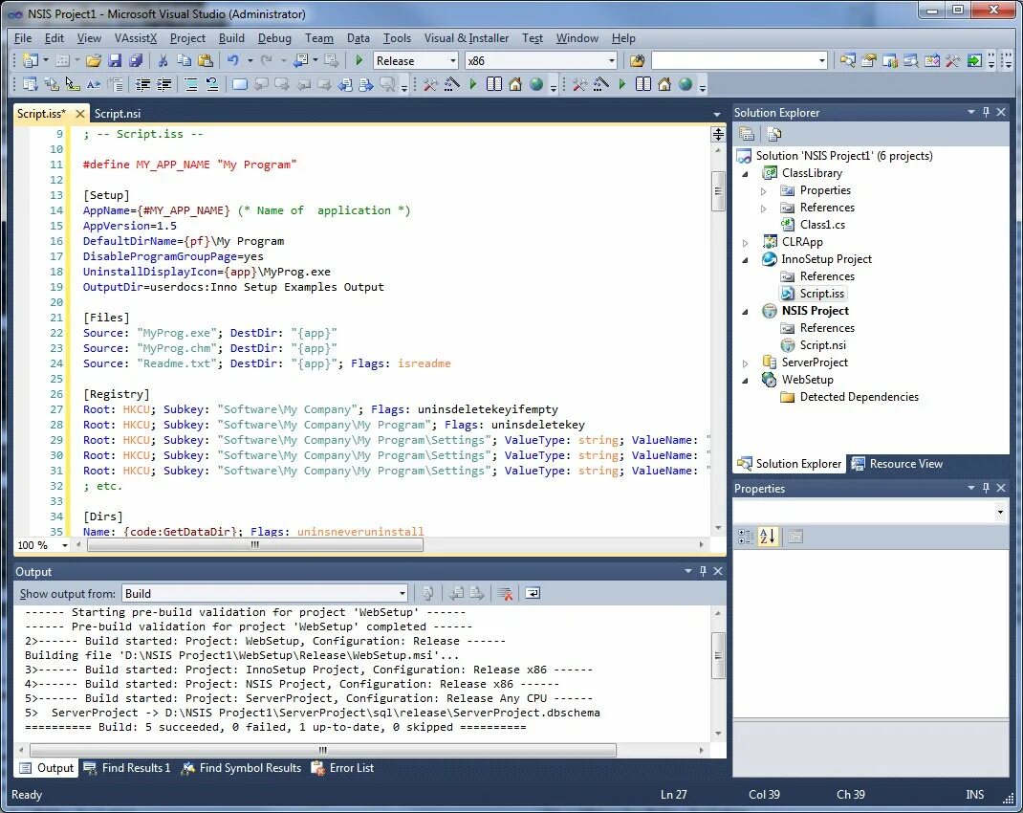
Task: Click the Comment out selected lines icon
Action: click(191, 84)
